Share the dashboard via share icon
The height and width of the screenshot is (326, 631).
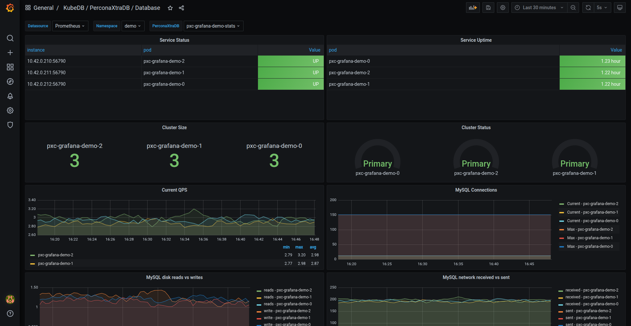point(181,8)
